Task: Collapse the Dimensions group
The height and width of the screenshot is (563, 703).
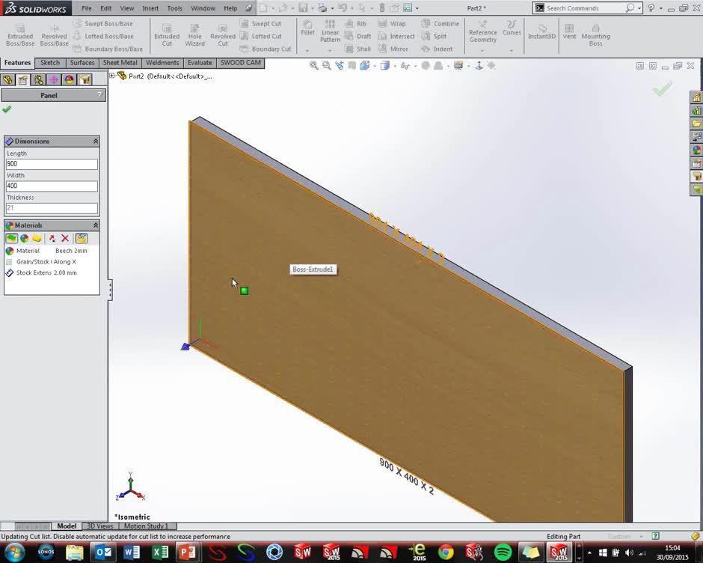Action: pyautogui.click(x=96, y=141)
